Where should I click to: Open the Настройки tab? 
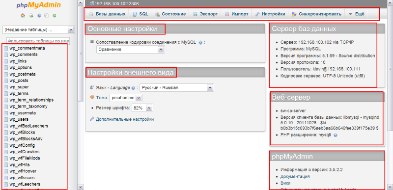pyautogui.click(x=270, y=14)
